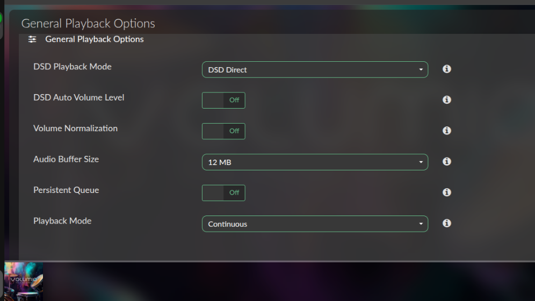
Task: Click the General Playback Options section header
Action: click(x=95, y=39)
